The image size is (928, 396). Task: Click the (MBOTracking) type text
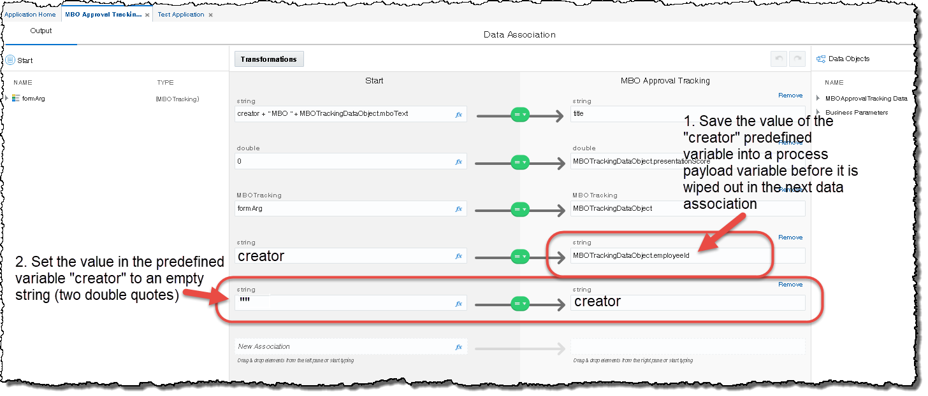pos(178,99)
